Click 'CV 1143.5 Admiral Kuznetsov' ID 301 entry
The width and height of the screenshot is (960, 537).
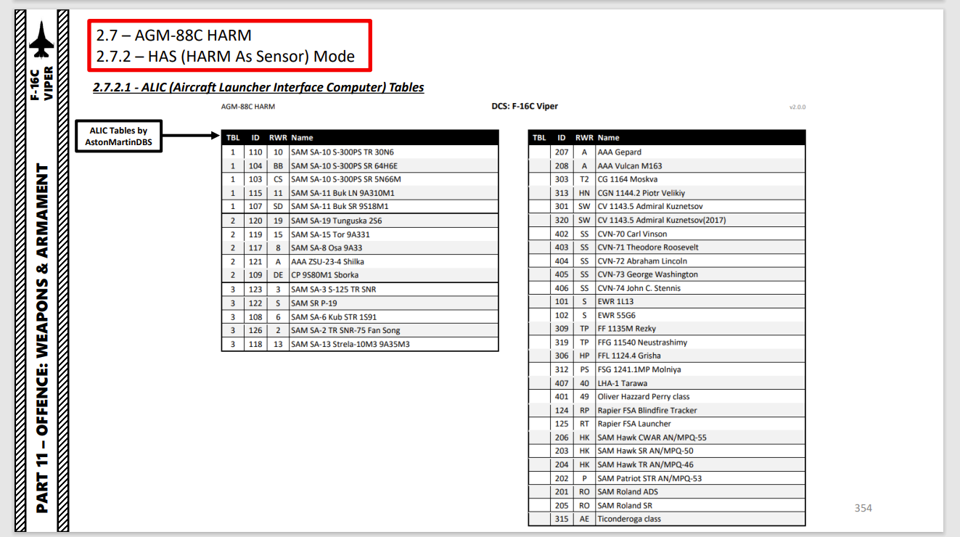(x=667, y=206)
